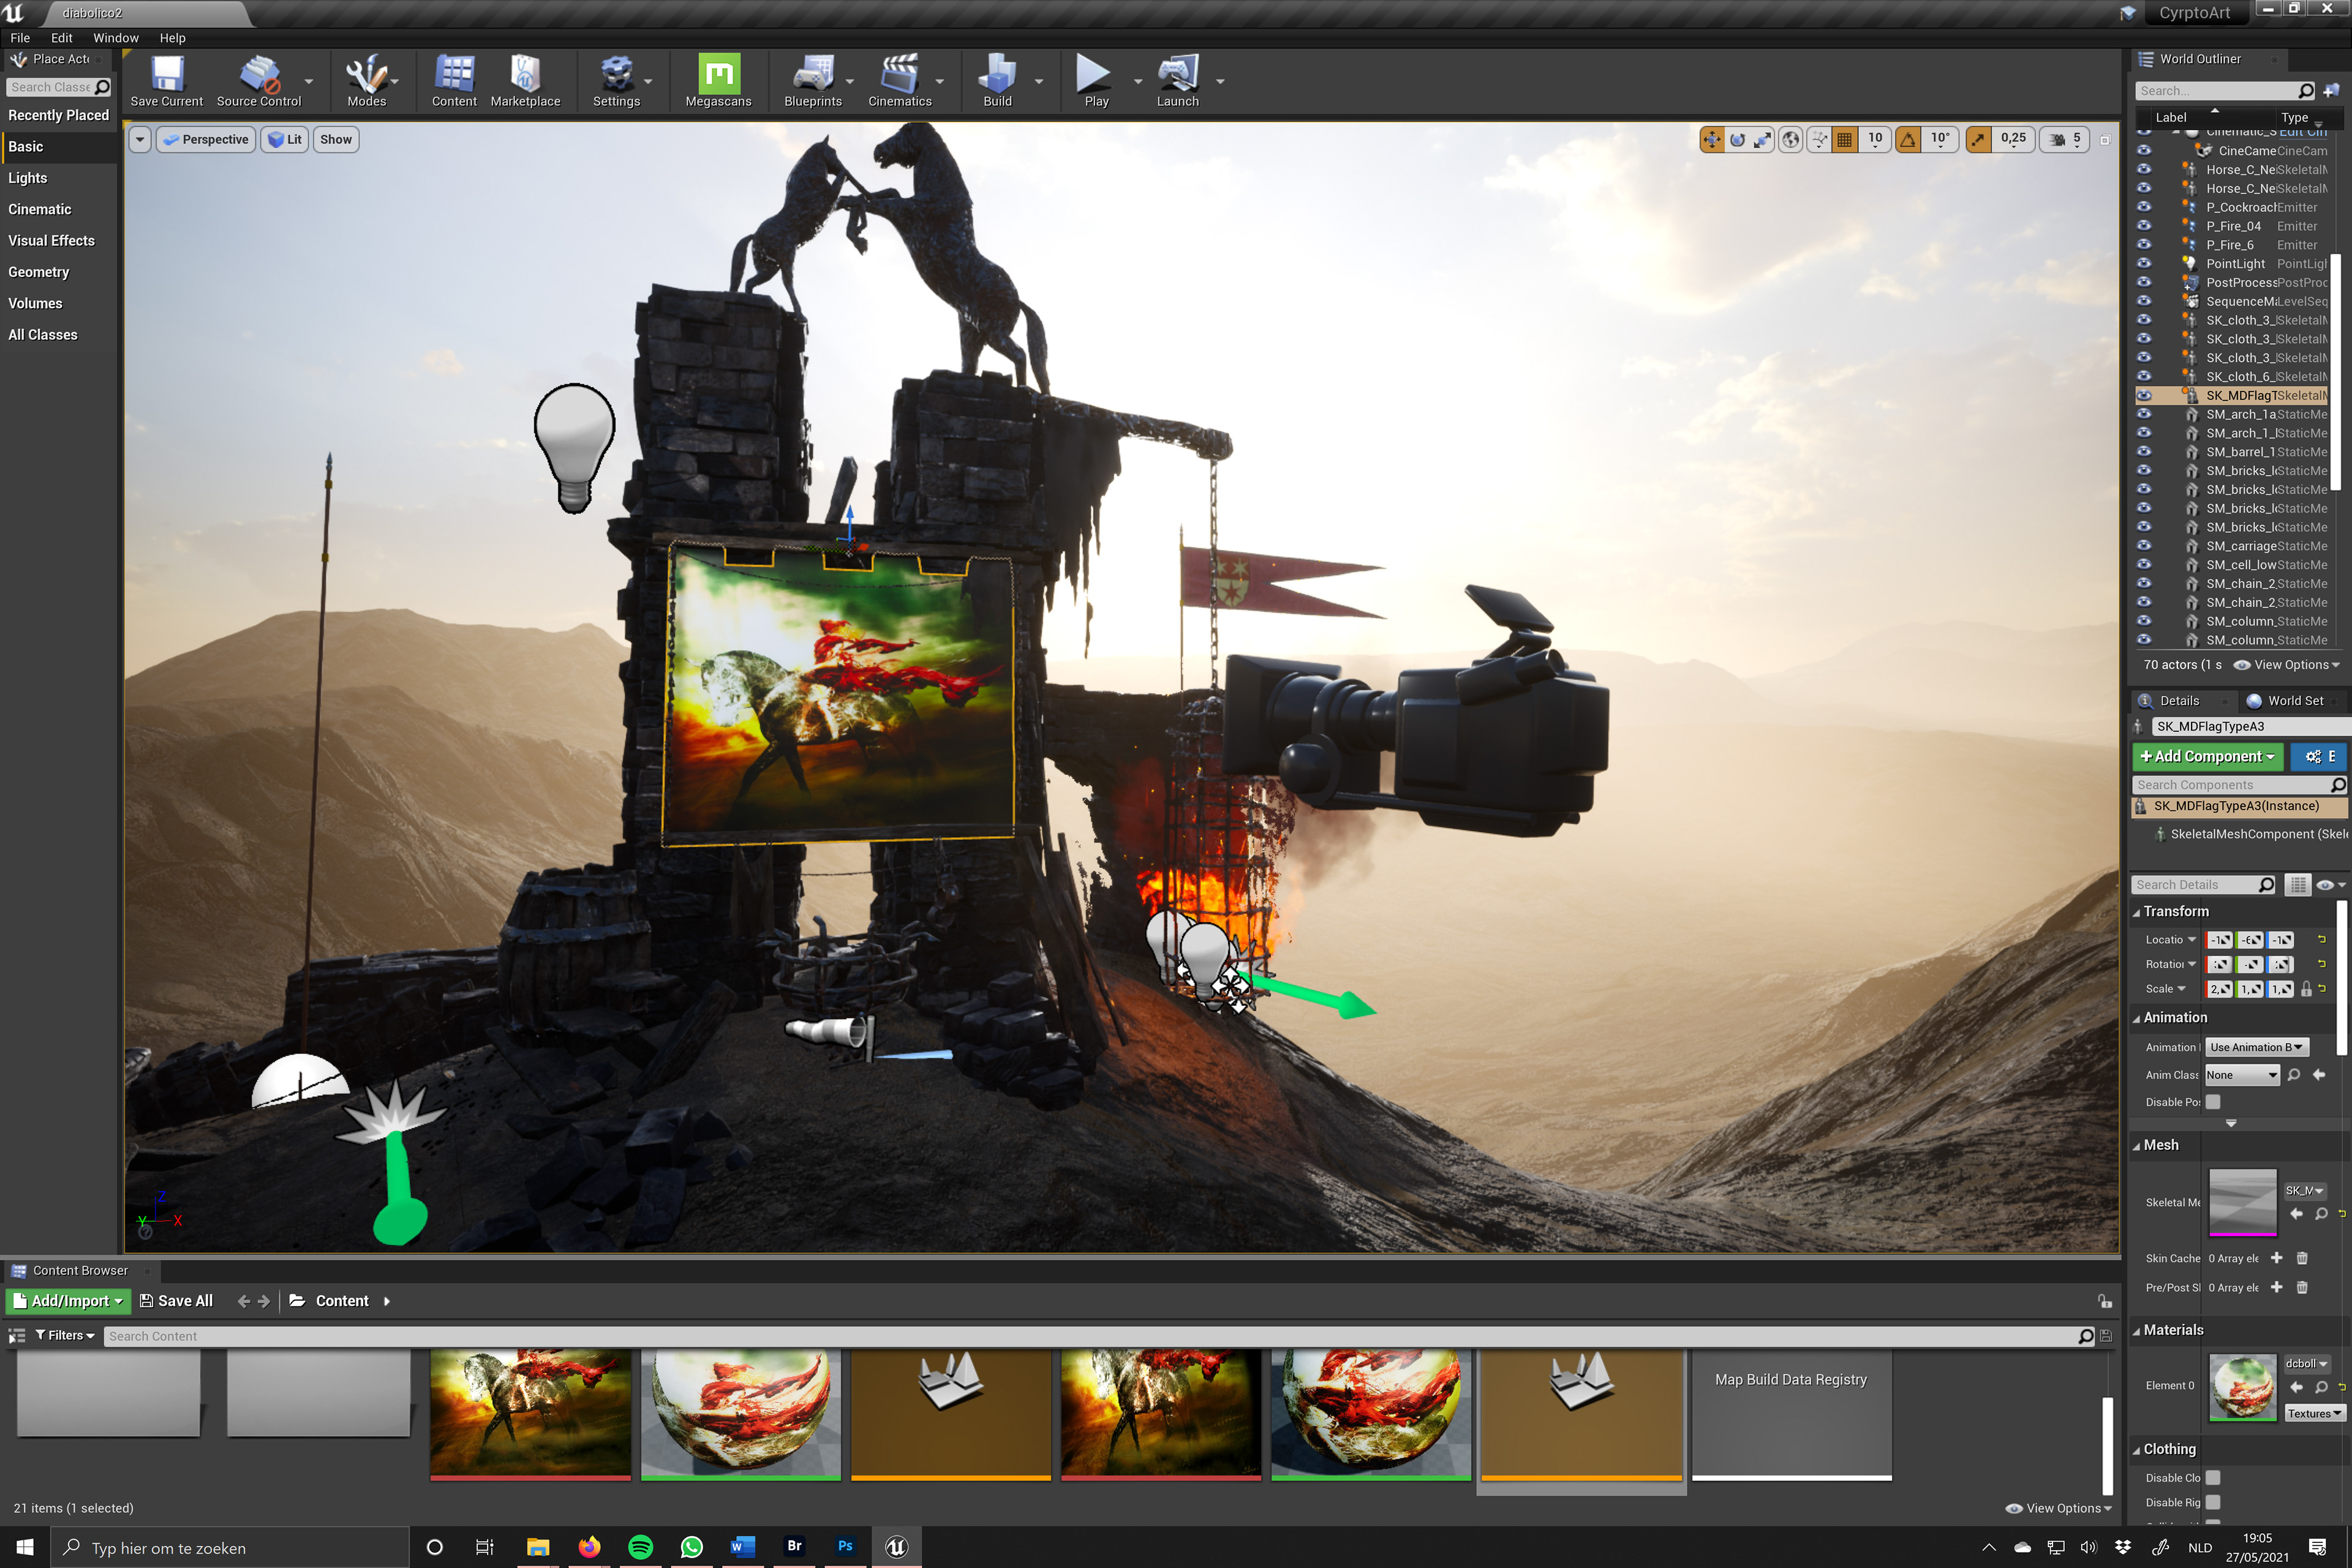Toggle the Disable Post Process Blueprint checkbox

(2213, 1102)
